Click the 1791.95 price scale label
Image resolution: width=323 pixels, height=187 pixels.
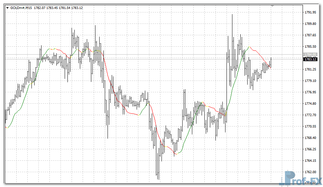click(311, 12)
